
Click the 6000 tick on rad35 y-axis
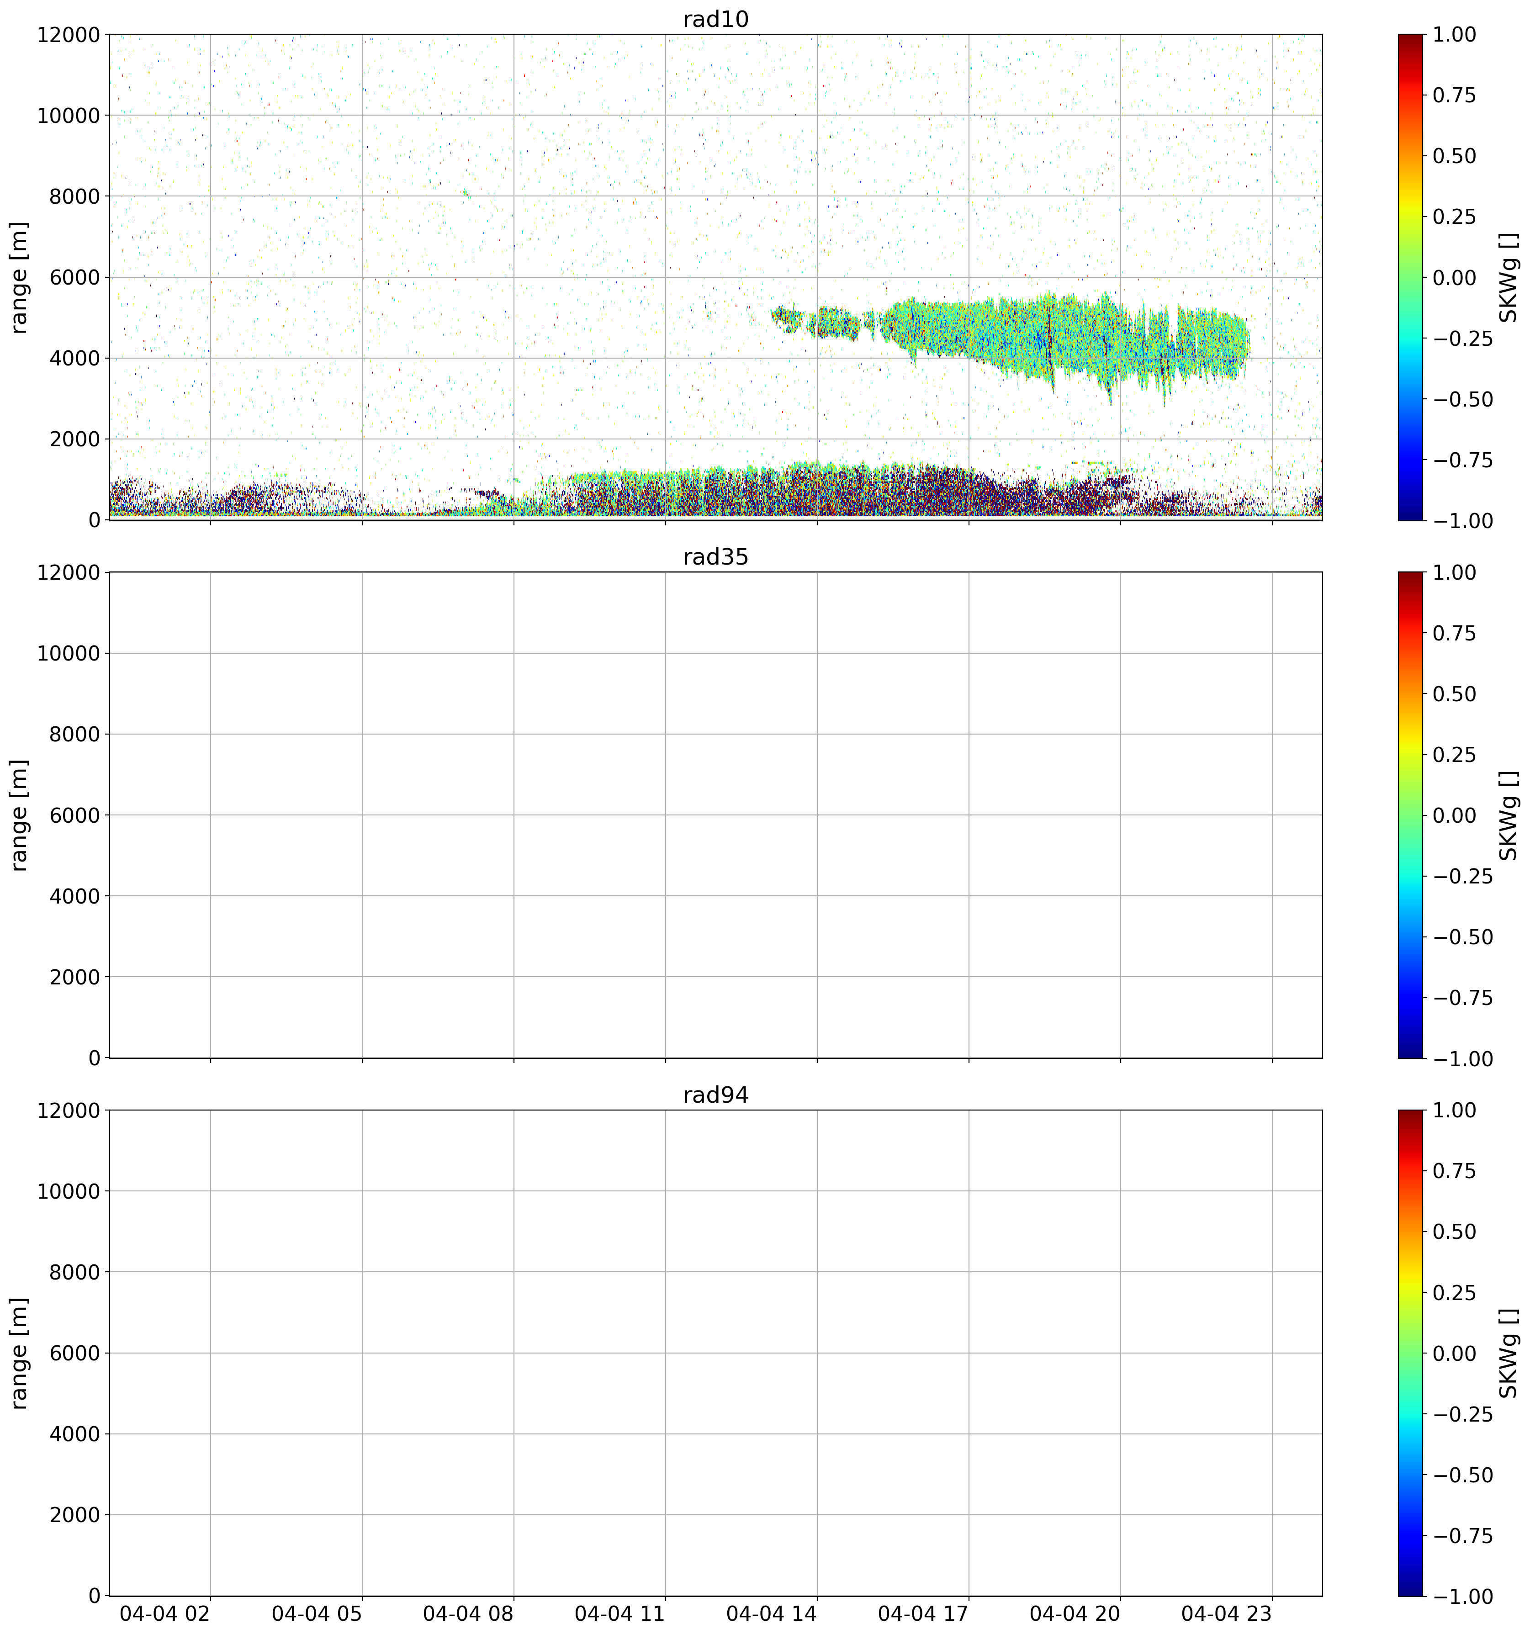coord(75,815)
